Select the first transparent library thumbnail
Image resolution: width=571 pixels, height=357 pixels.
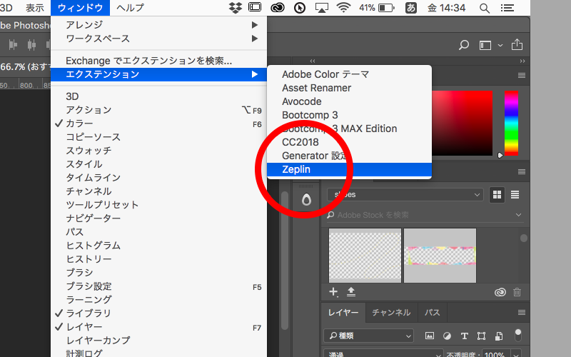(365, 256)
